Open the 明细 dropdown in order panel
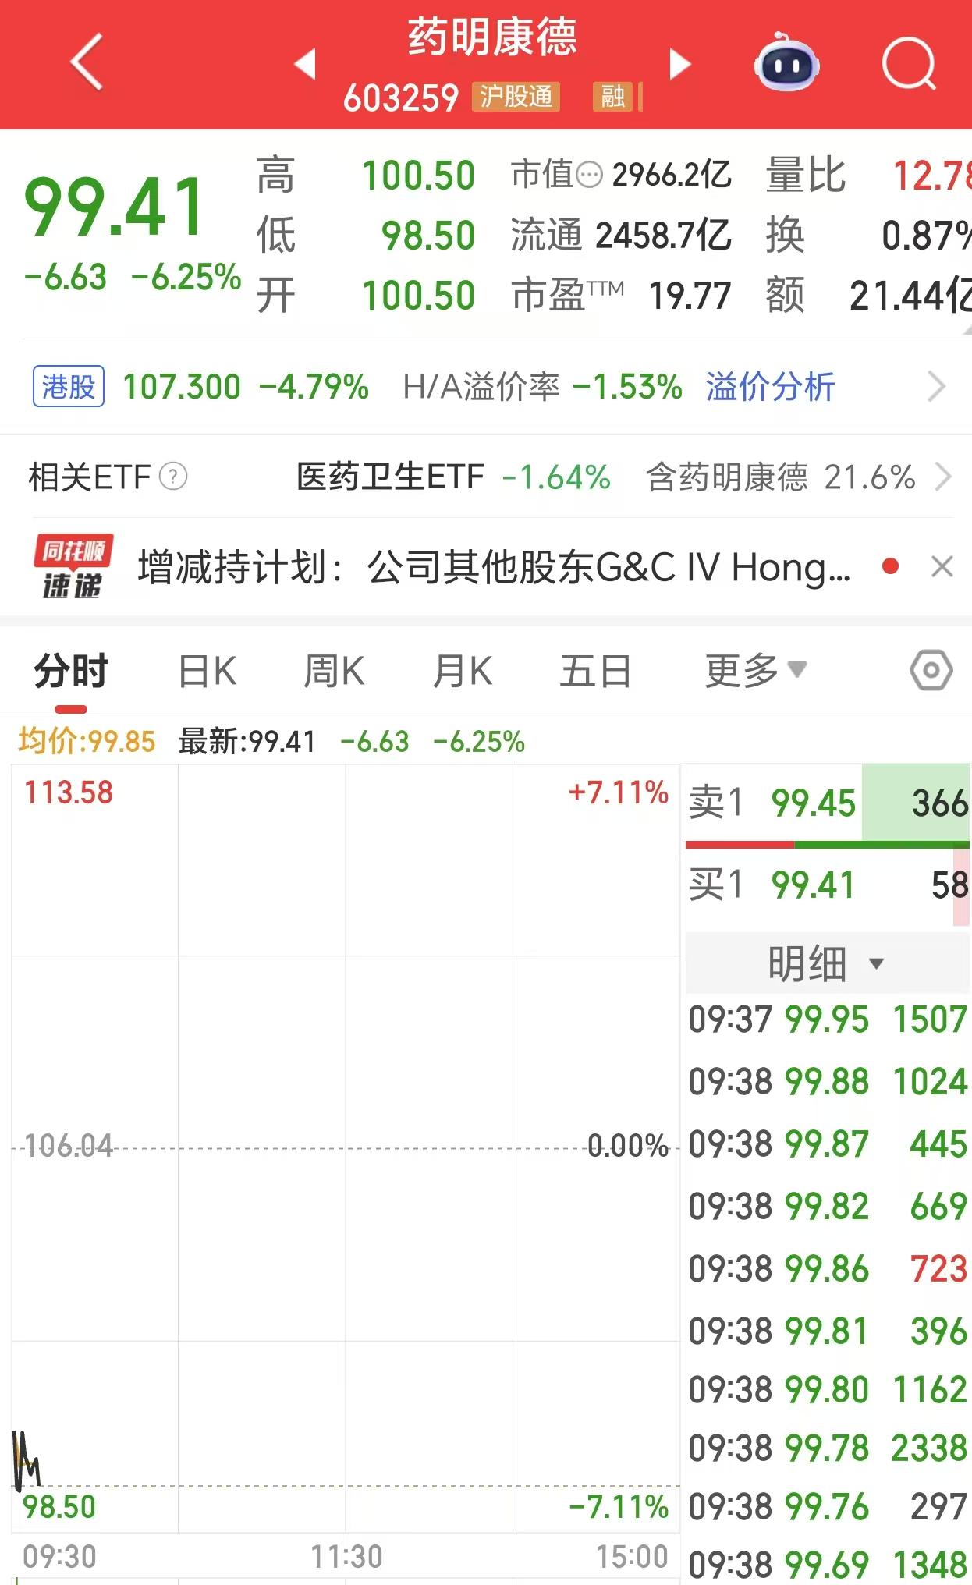Image resolution: width=972 pixels, height=1585 pixels. [825, 963]
